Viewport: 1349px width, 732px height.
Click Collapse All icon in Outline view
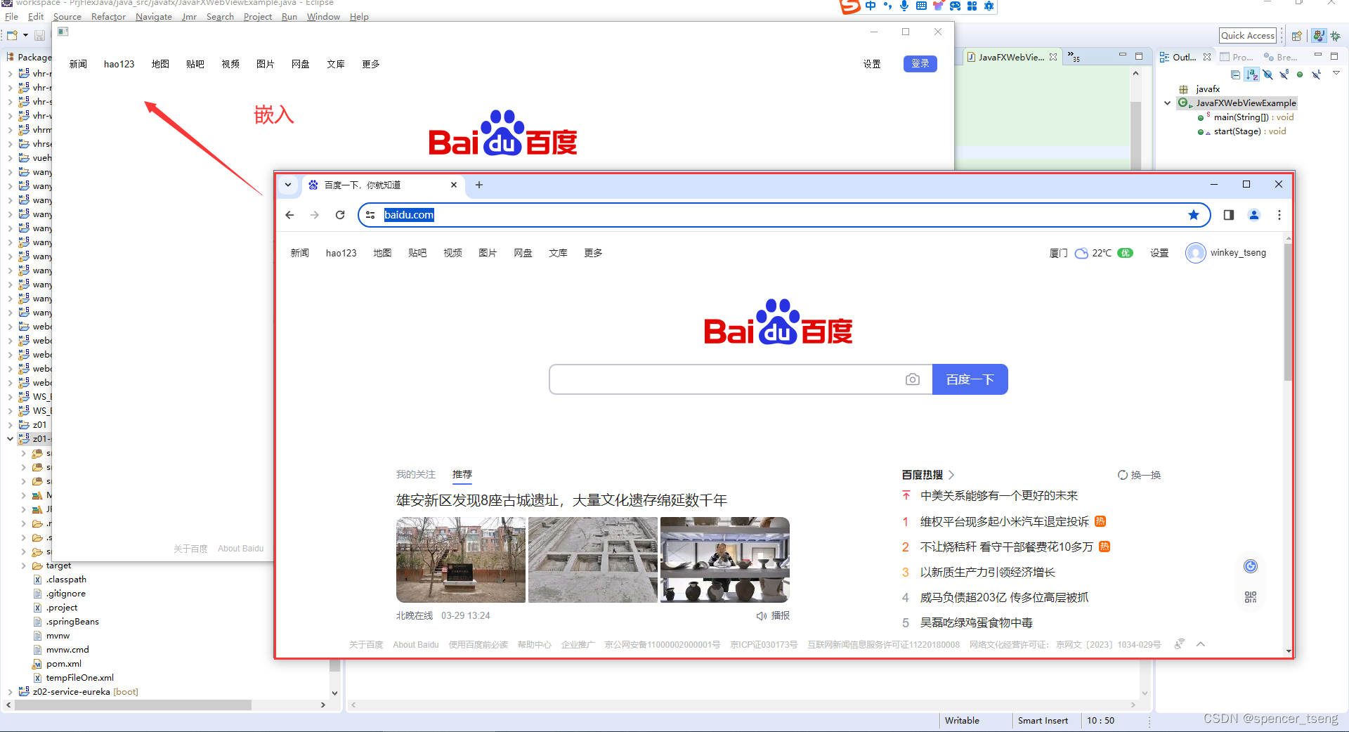click(1235, 74)
